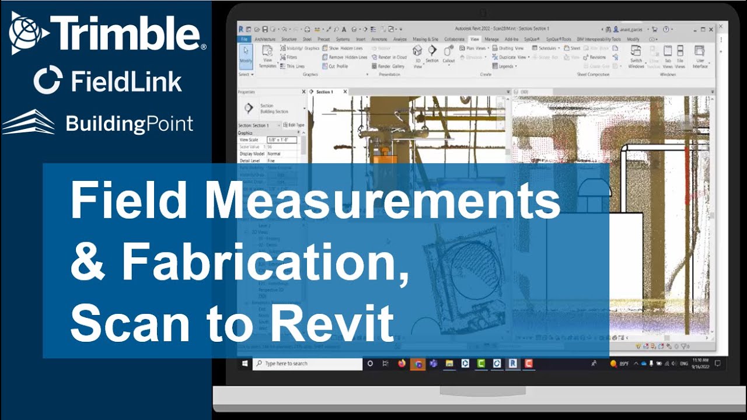Select the Section view tool
747x420 pixels.
pos(432,54)
